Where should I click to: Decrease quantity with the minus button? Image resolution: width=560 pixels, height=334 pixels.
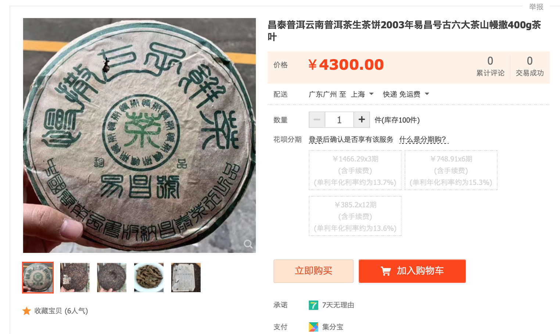click(317, 120)
